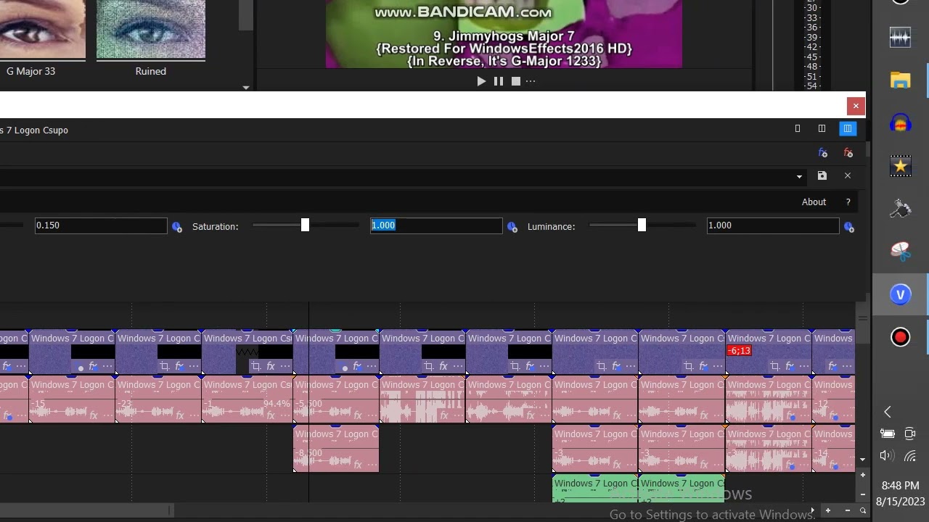Open event FX on the -23 audio clip

(x=179, y=415)
